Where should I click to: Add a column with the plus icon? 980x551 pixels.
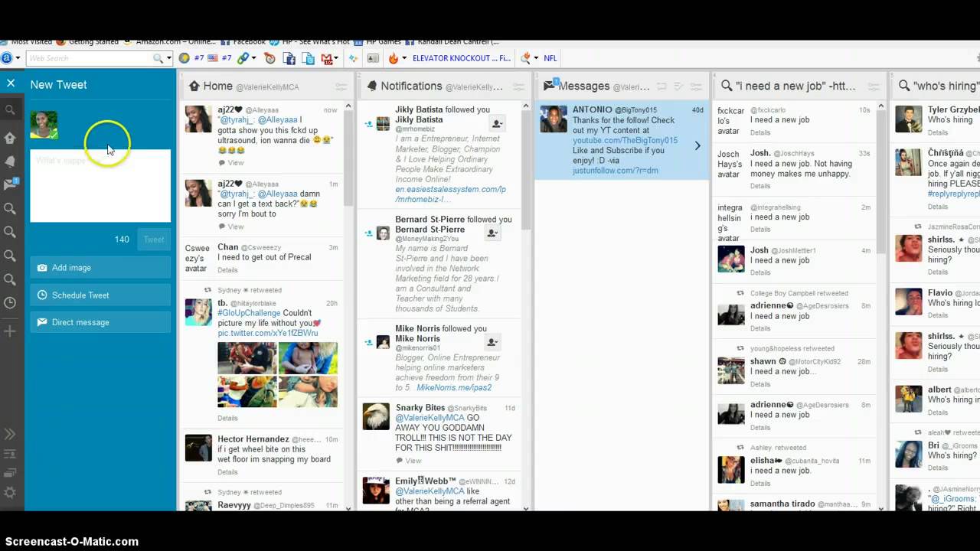click(x=10, y=331)
